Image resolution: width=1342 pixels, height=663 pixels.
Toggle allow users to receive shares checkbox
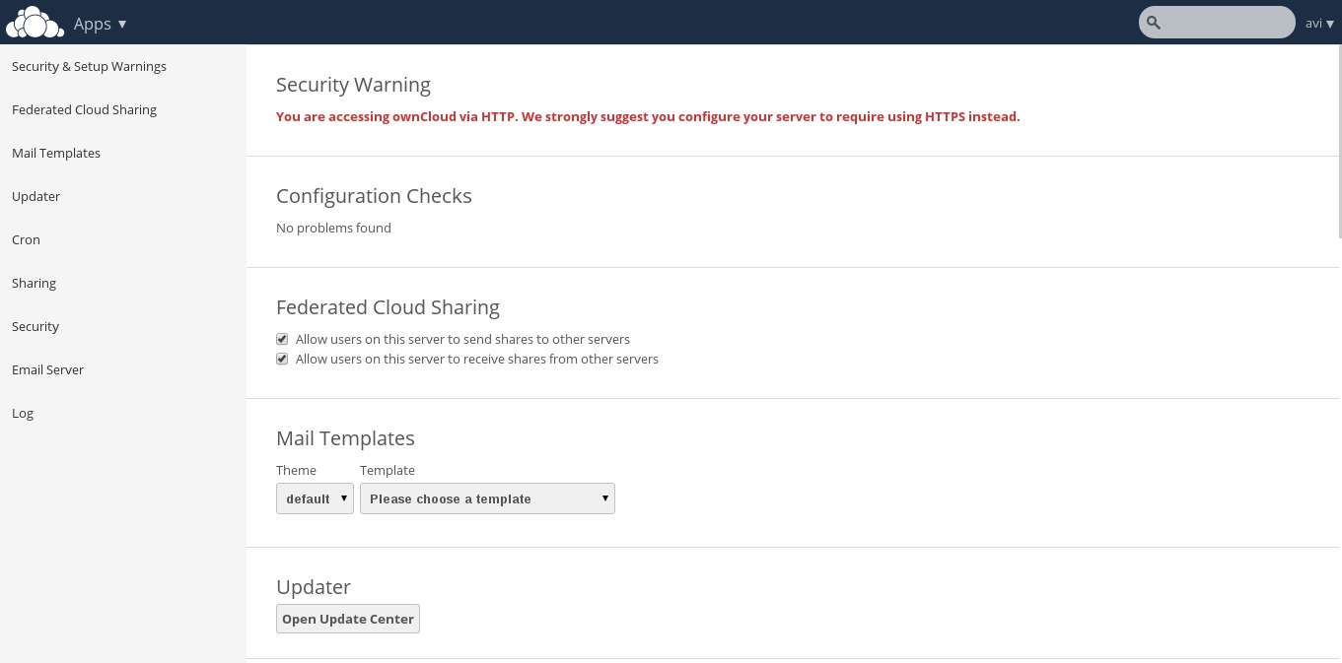pos(282,359)
